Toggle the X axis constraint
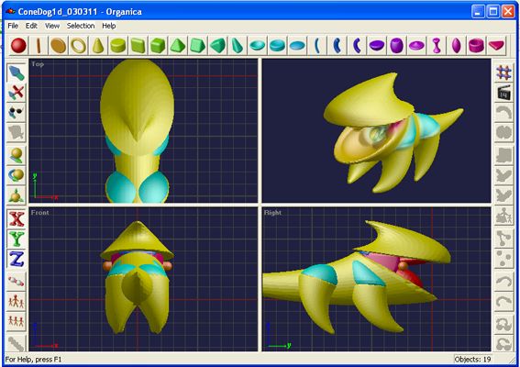Screen dimensions: 520x367 click(x=17, y=219)
